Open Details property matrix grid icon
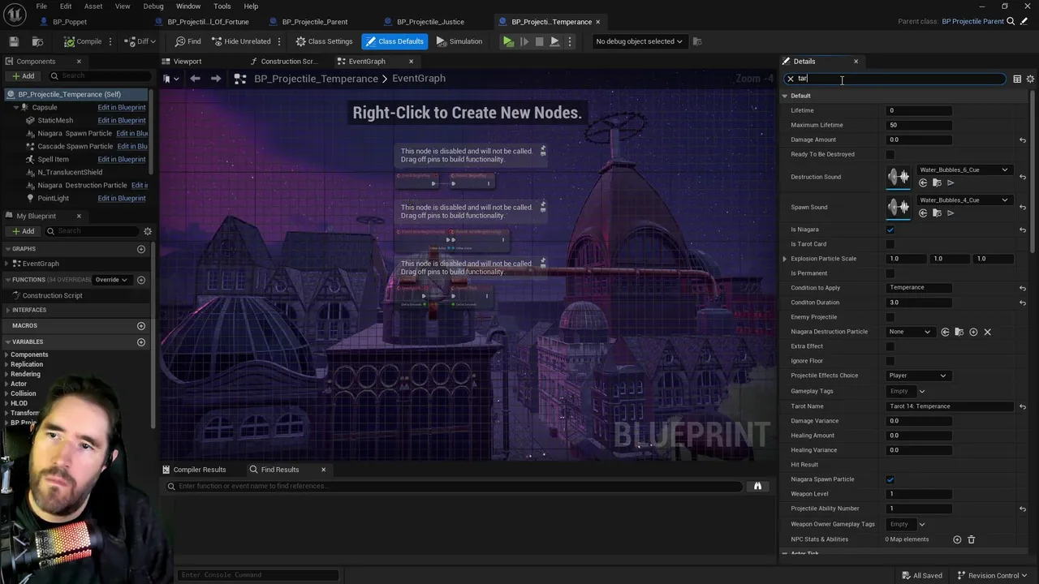This screenshot has width=1039, height=584. coord(1017,79)
